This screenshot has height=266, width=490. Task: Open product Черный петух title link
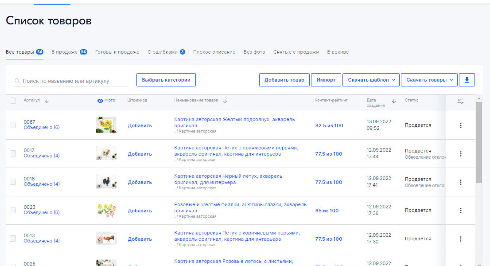(228, 179)
